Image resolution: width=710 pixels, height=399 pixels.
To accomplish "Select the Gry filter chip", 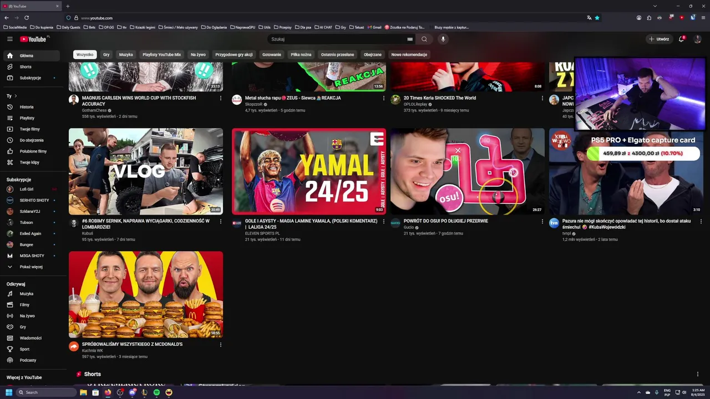I will tap(106, 55).
